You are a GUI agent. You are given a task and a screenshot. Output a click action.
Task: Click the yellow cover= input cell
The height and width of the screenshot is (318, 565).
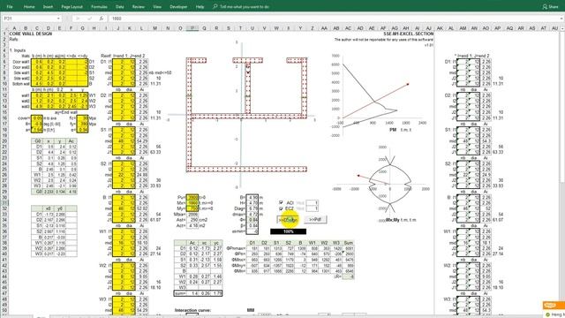click(37, 117)
